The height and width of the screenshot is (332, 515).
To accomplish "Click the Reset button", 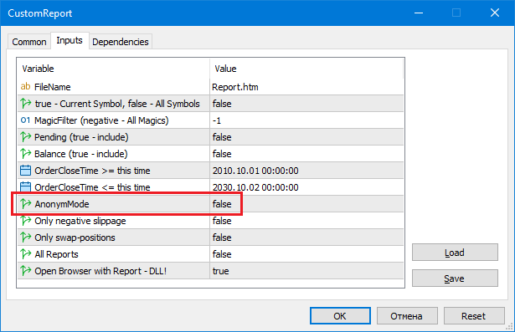I will click(x=474, y=315).
